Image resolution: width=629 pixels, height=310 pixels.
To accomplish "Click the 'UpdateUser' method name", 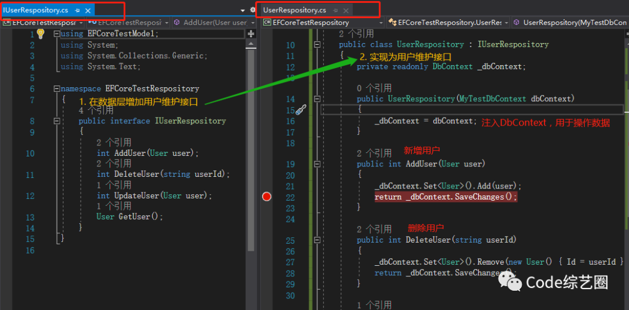I will [x=137, y=196].
